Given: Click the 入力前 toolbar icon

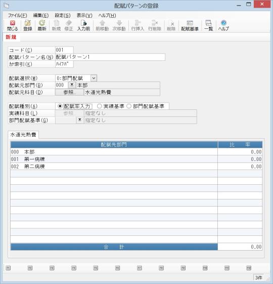Looking at the screenshot, I should [x=83, y=25].
